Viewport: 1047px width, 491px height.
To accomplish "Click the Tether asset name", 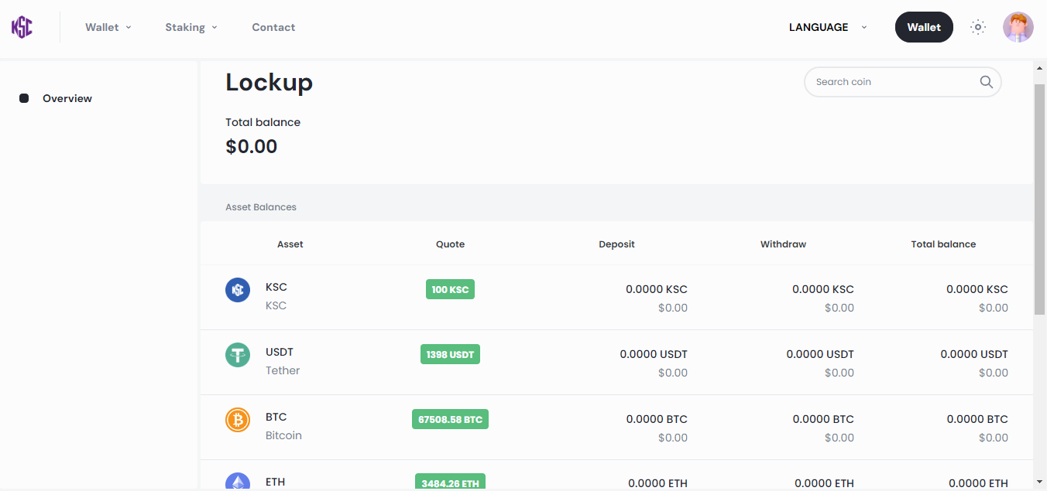I will coord(283,370).
